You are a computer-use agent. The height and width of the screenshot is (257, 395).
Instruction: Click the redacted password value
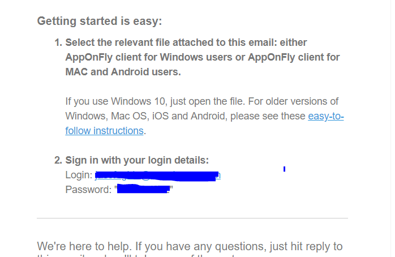coord(144,189)
